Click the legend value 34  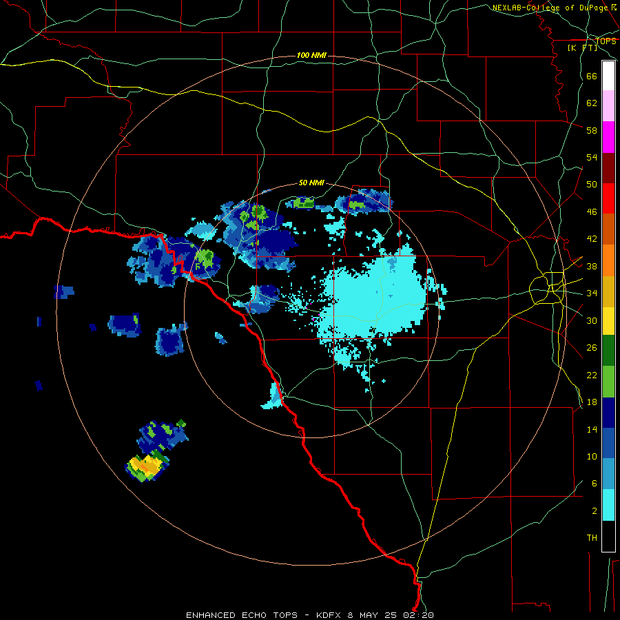(x=592, y=293)
